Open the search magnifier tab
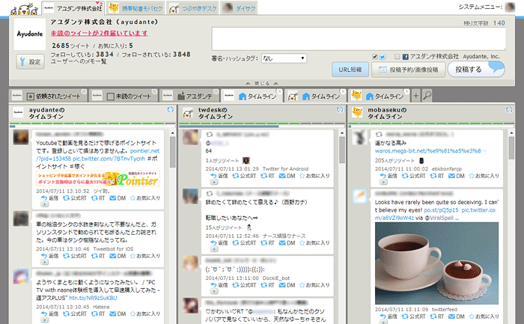 [x=427, y=97]
